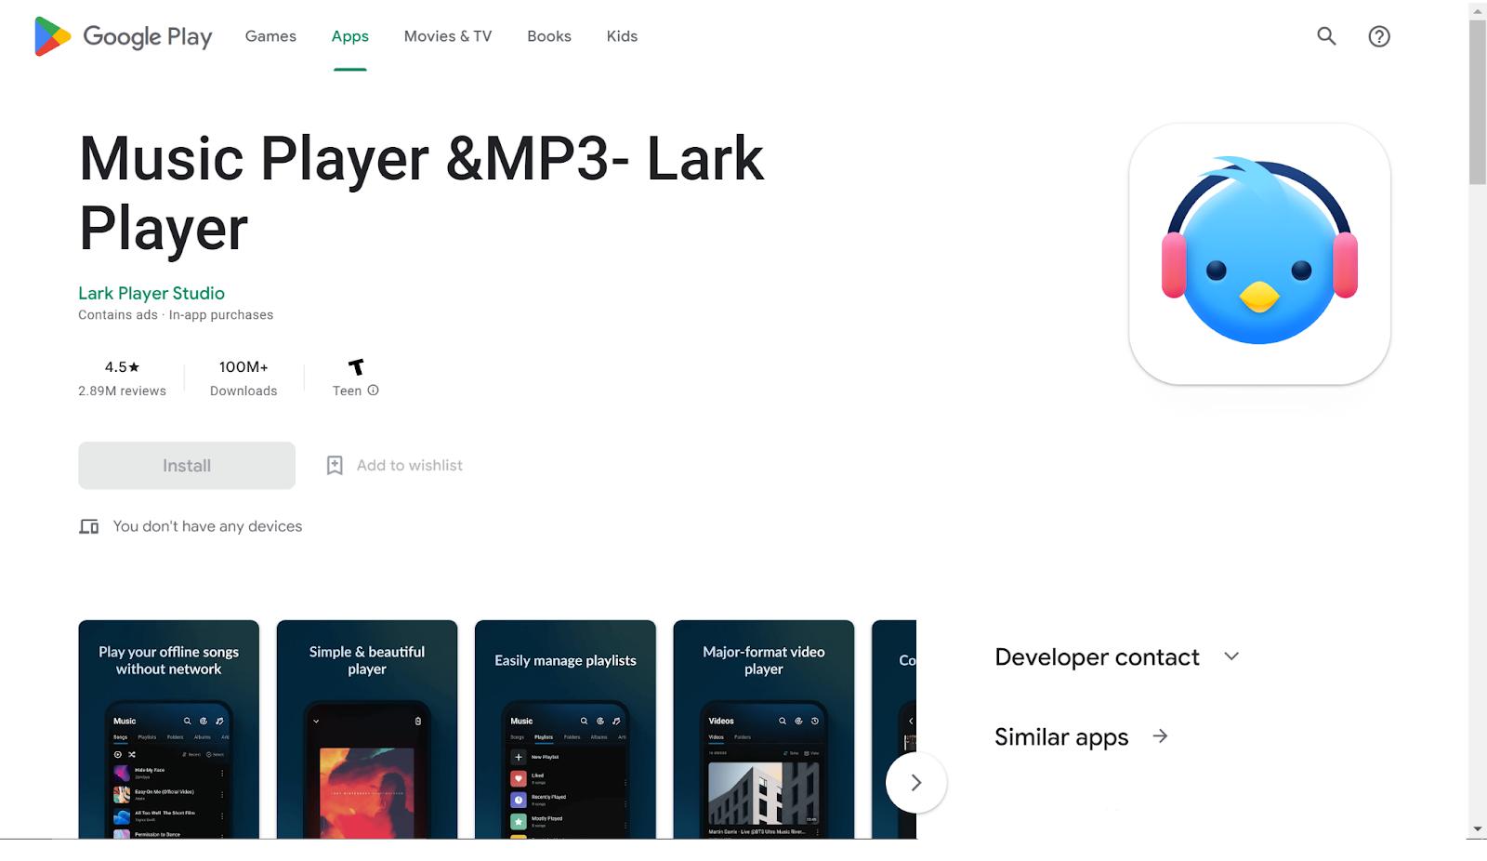Image resolution: width=1487 pixels, height=861 pixels.
Task: Open the Games tab
Action: tap(270, 36)
